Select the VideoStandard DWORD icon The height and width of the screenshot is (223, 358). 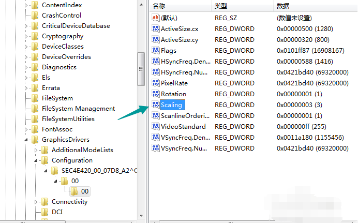(155, 127)
